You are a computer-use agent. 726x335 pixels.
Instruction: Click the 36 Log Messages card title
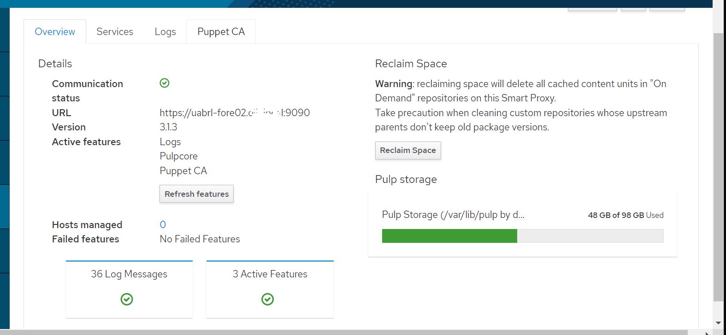click(x=129, y=274)
